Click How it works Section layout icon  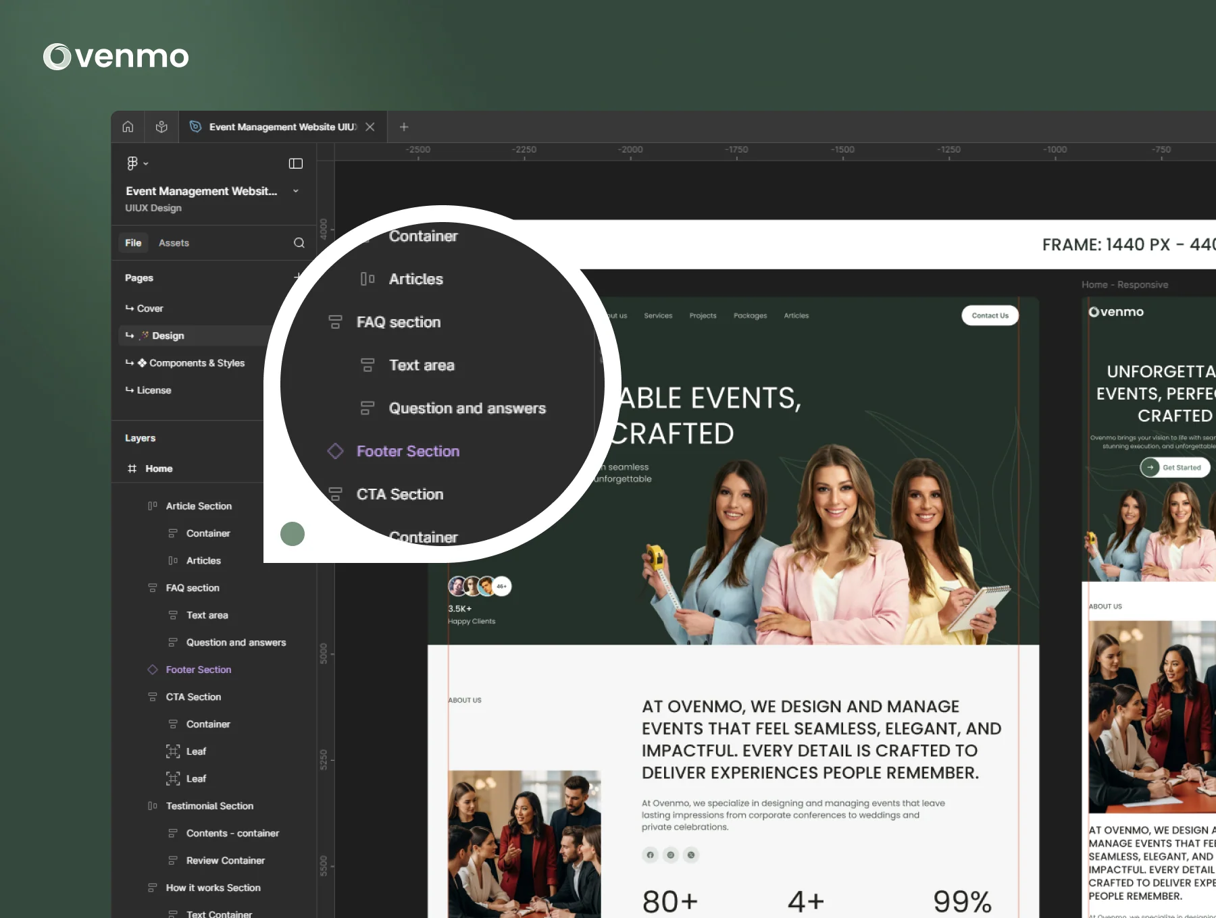(153, 888)
